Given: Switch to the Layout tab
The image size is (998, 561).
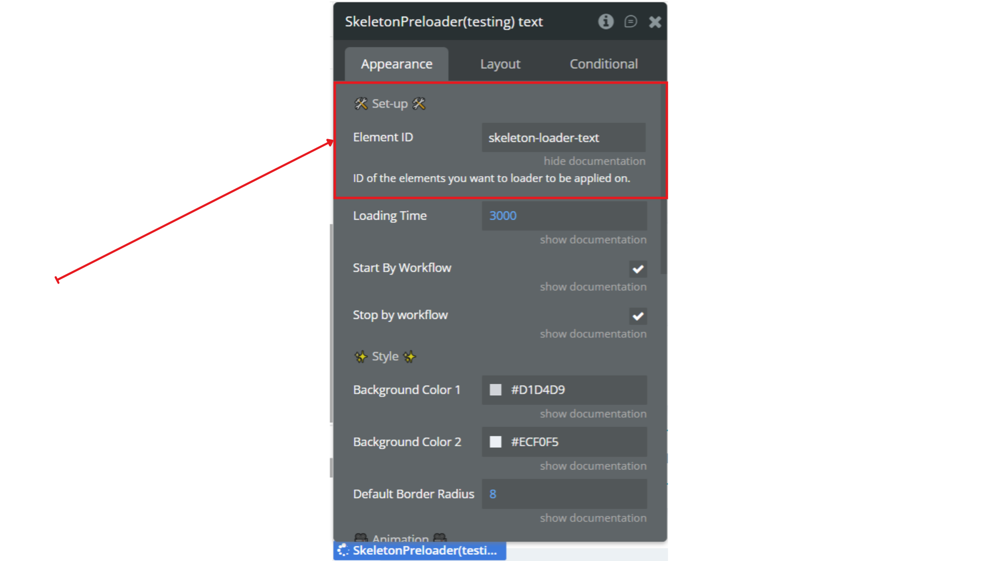Looking at the screenshot, I should (500, 64).
